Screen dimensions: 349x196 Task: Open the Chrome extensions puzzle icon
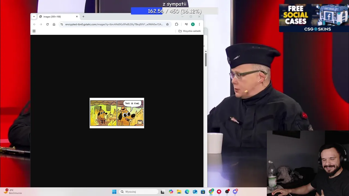tap(177, 24)
